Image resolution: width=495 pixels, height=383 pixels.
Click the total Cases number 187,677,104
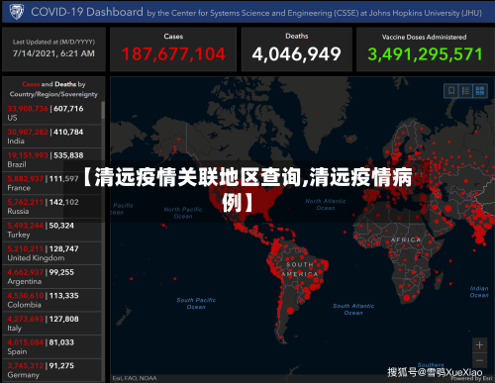pos(173,54)
